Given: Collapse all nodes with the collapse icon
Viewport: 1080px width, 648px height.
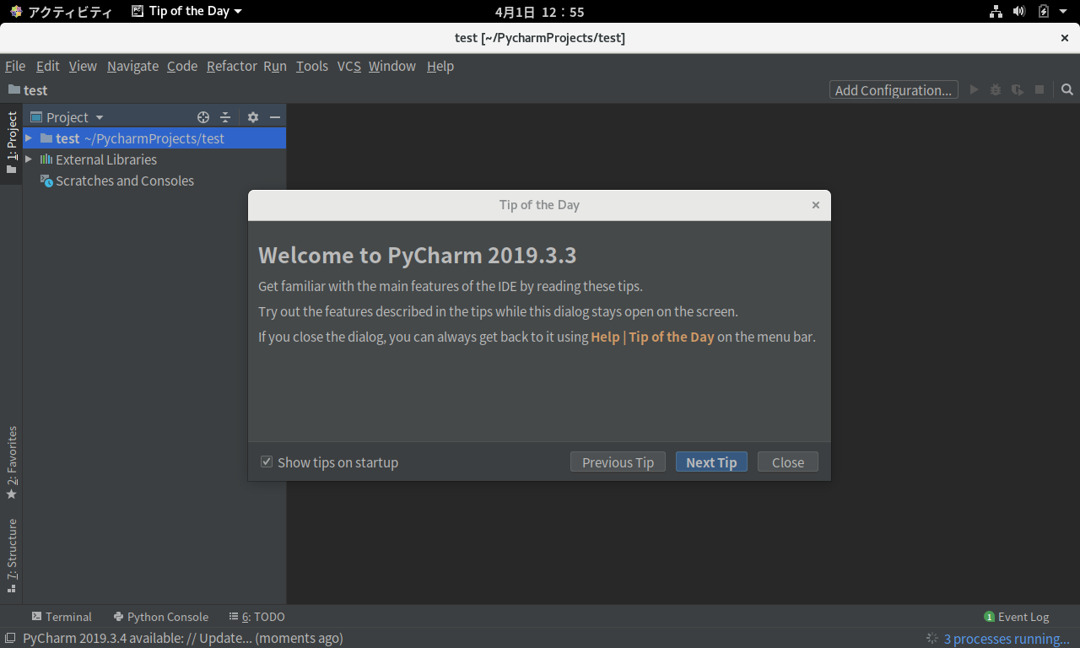Looking at the screenshot, I should 225,116.
